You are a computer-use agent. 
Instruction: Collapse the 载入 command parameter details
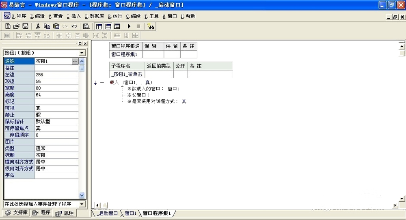tap(102, 83)
